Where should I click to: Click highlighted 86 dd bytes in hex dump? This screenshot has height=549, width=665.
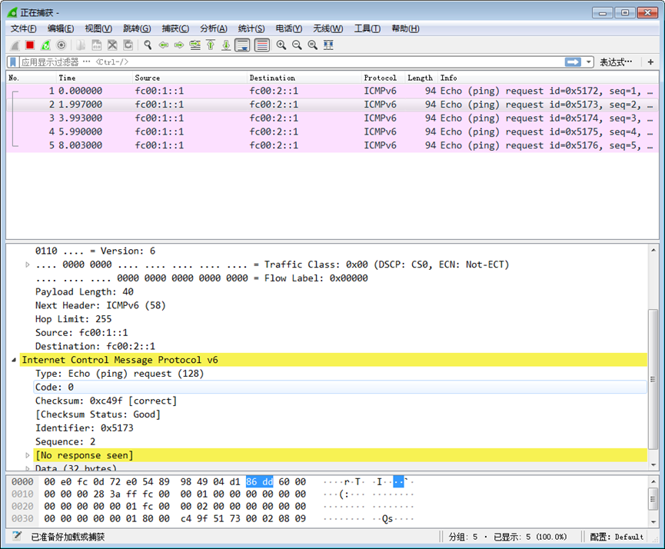pyautogui.click(x=260, y=481)
